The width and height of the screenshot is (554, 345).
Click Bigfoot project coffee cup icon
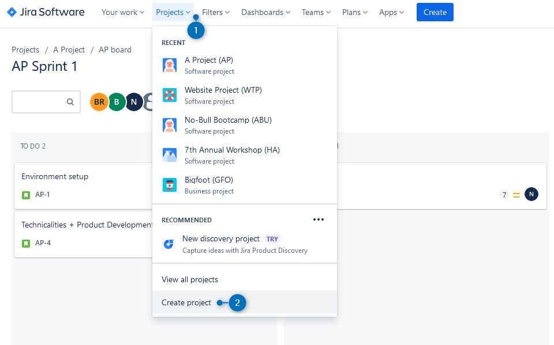[170, 185]
